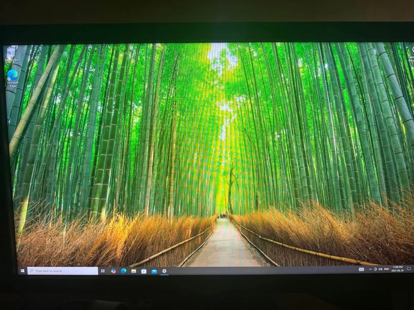414x310 pixels.
Task: Select the Microsoft Edge desktop shortcut
Action: 13,77
